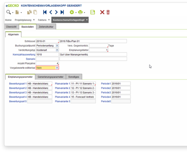This screenshot has height=152, width=187.
Task: Open the Verdichtungstyp dropdown
Action: coord(57,50)
